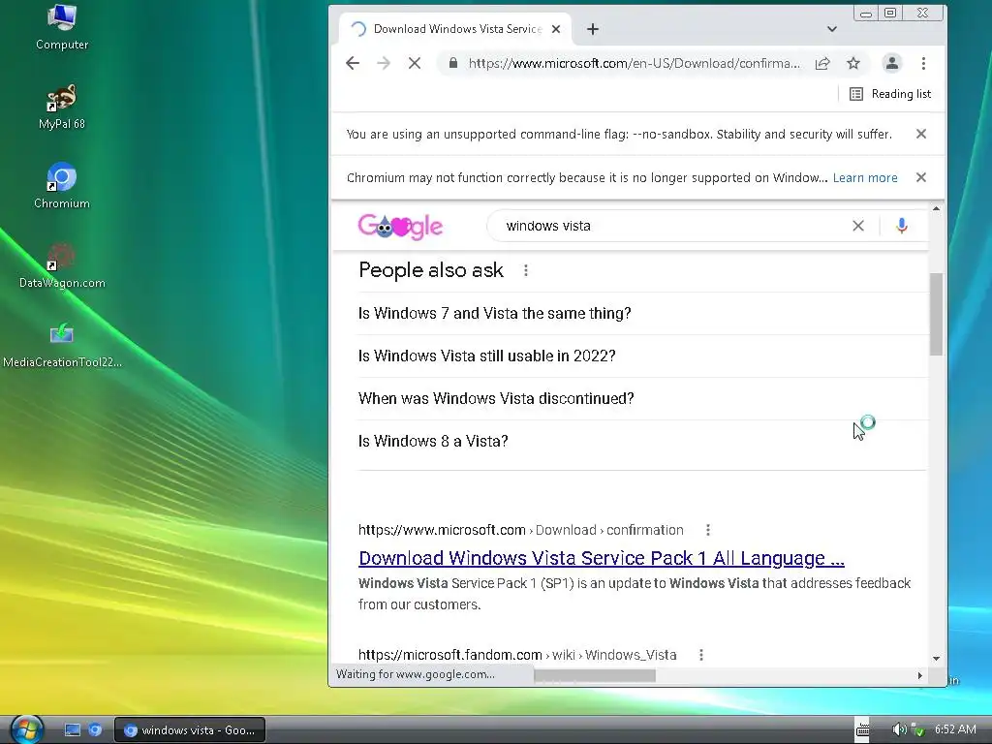Close the Download Windows Vista Service tab
The width and height of the screenshot is (992, 744).
[x=556, y=29]
